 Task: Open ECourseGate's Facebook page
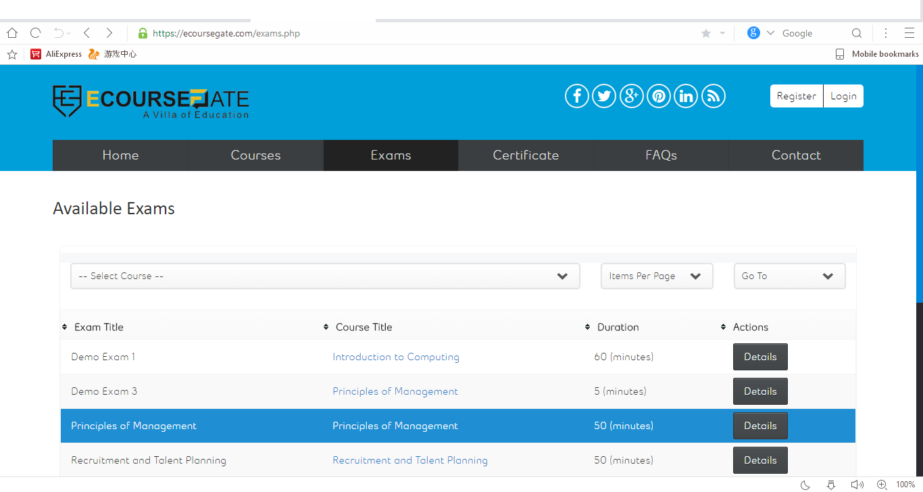[x=576, y=95]
